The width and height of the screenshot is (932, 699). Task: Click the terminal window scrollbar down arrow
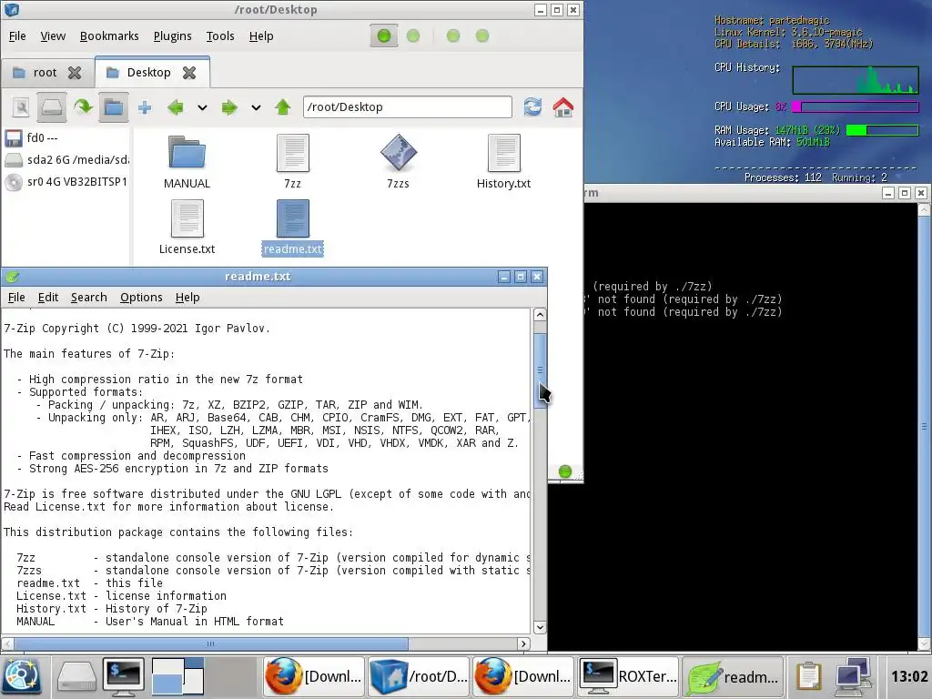click(924, 644)
